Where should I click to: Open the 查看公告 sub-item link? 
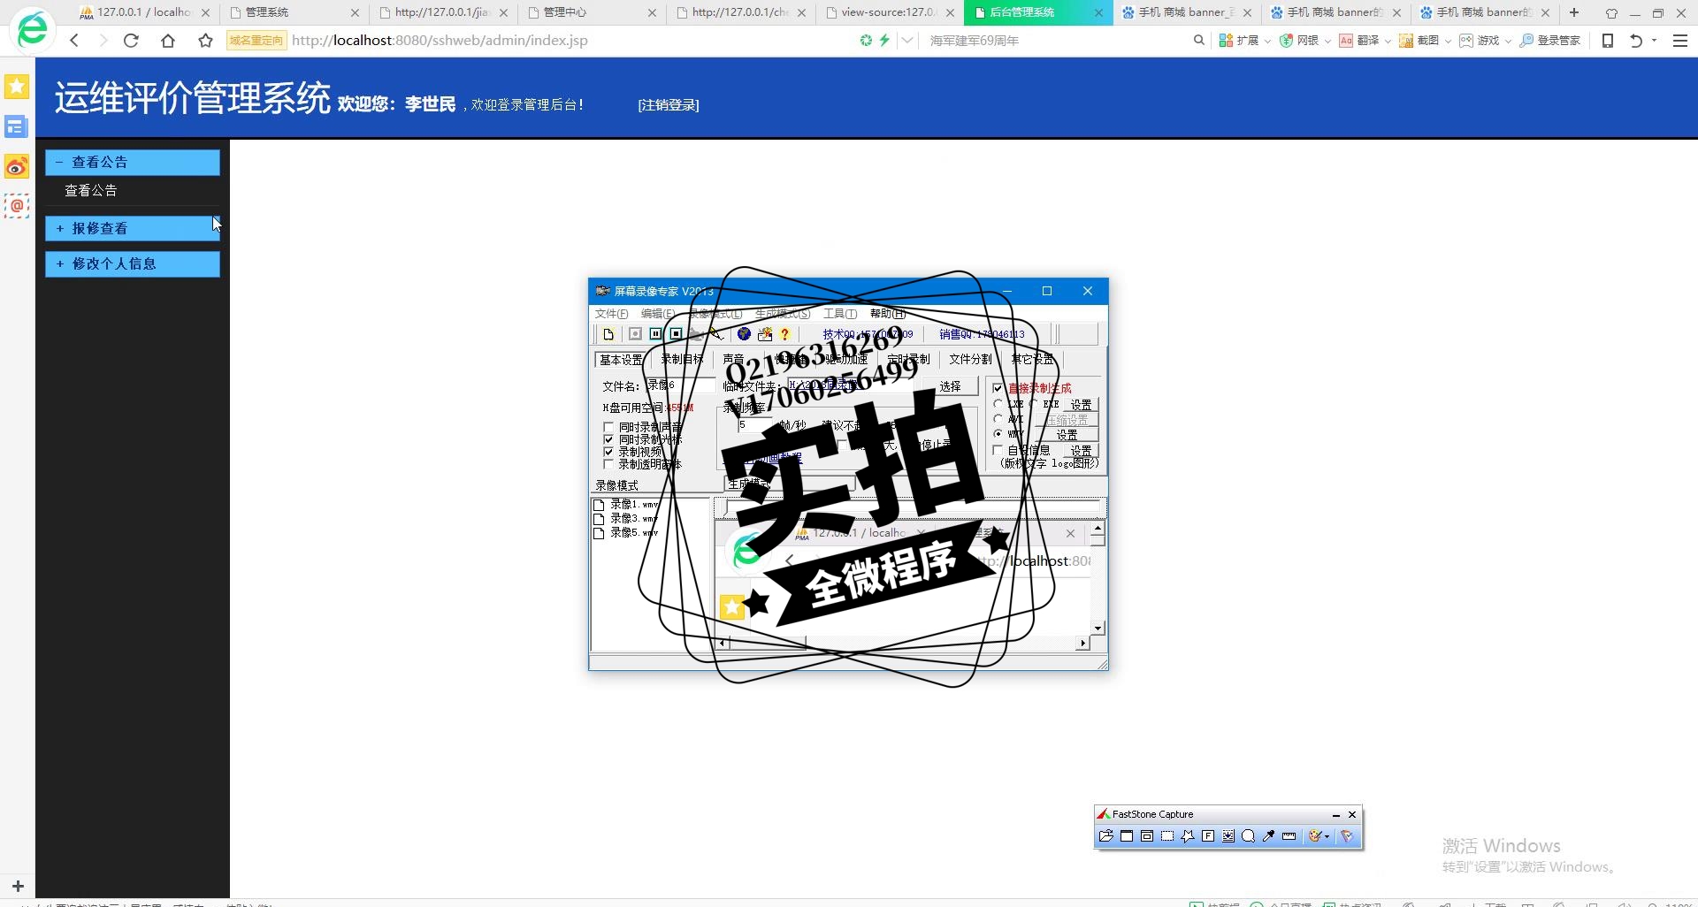[x=91, y=191]
